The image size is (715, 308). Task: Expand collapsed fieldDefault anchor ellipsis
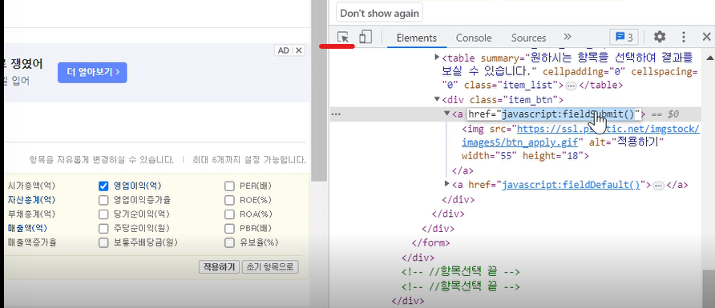(x=658, y=185)
